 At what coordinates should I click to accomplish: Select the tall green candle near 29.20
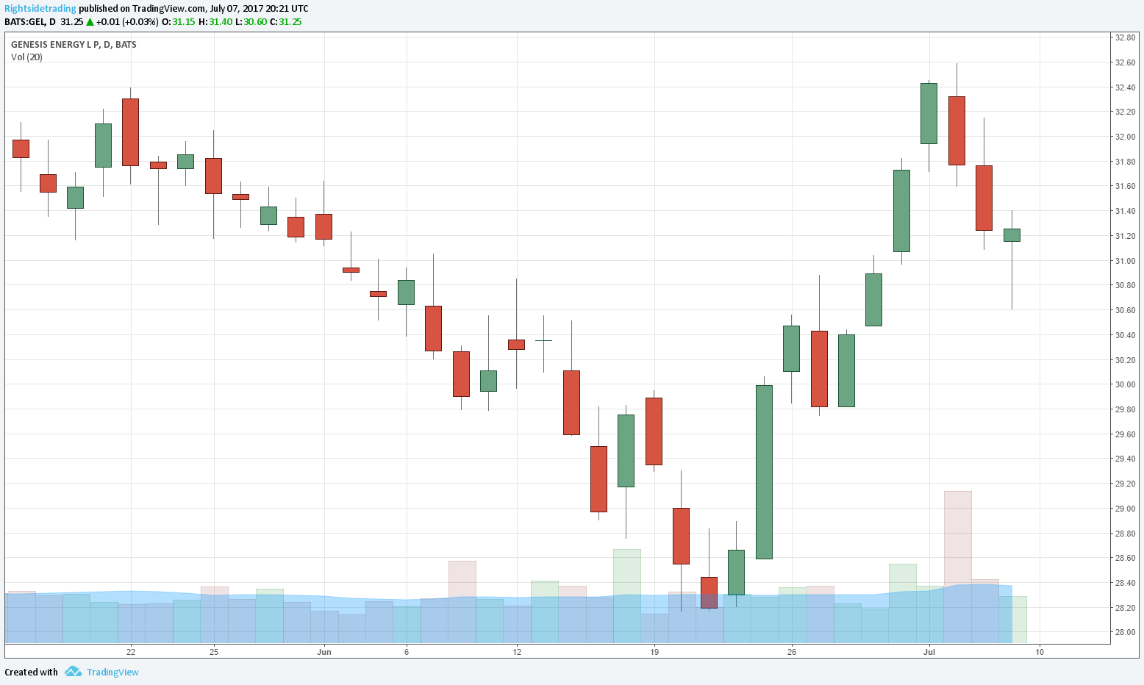(765, 472)
